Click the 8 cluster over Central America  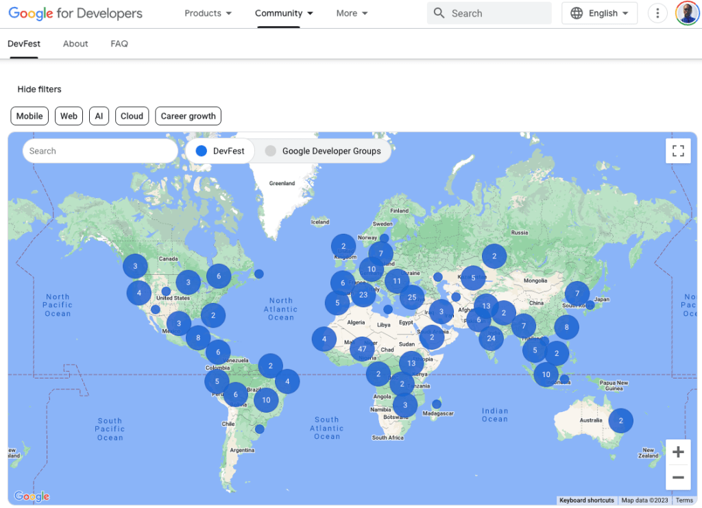point(198,337)
